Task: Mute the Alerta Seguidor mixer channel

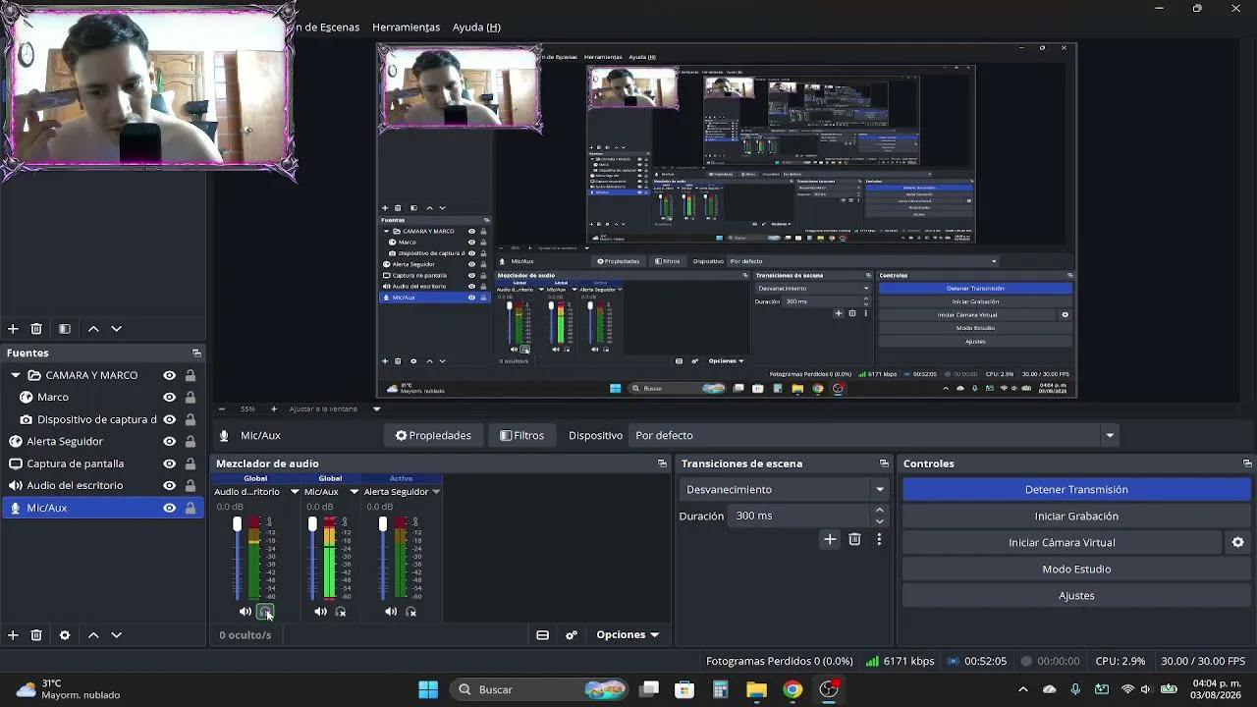Action: point(391,612)
